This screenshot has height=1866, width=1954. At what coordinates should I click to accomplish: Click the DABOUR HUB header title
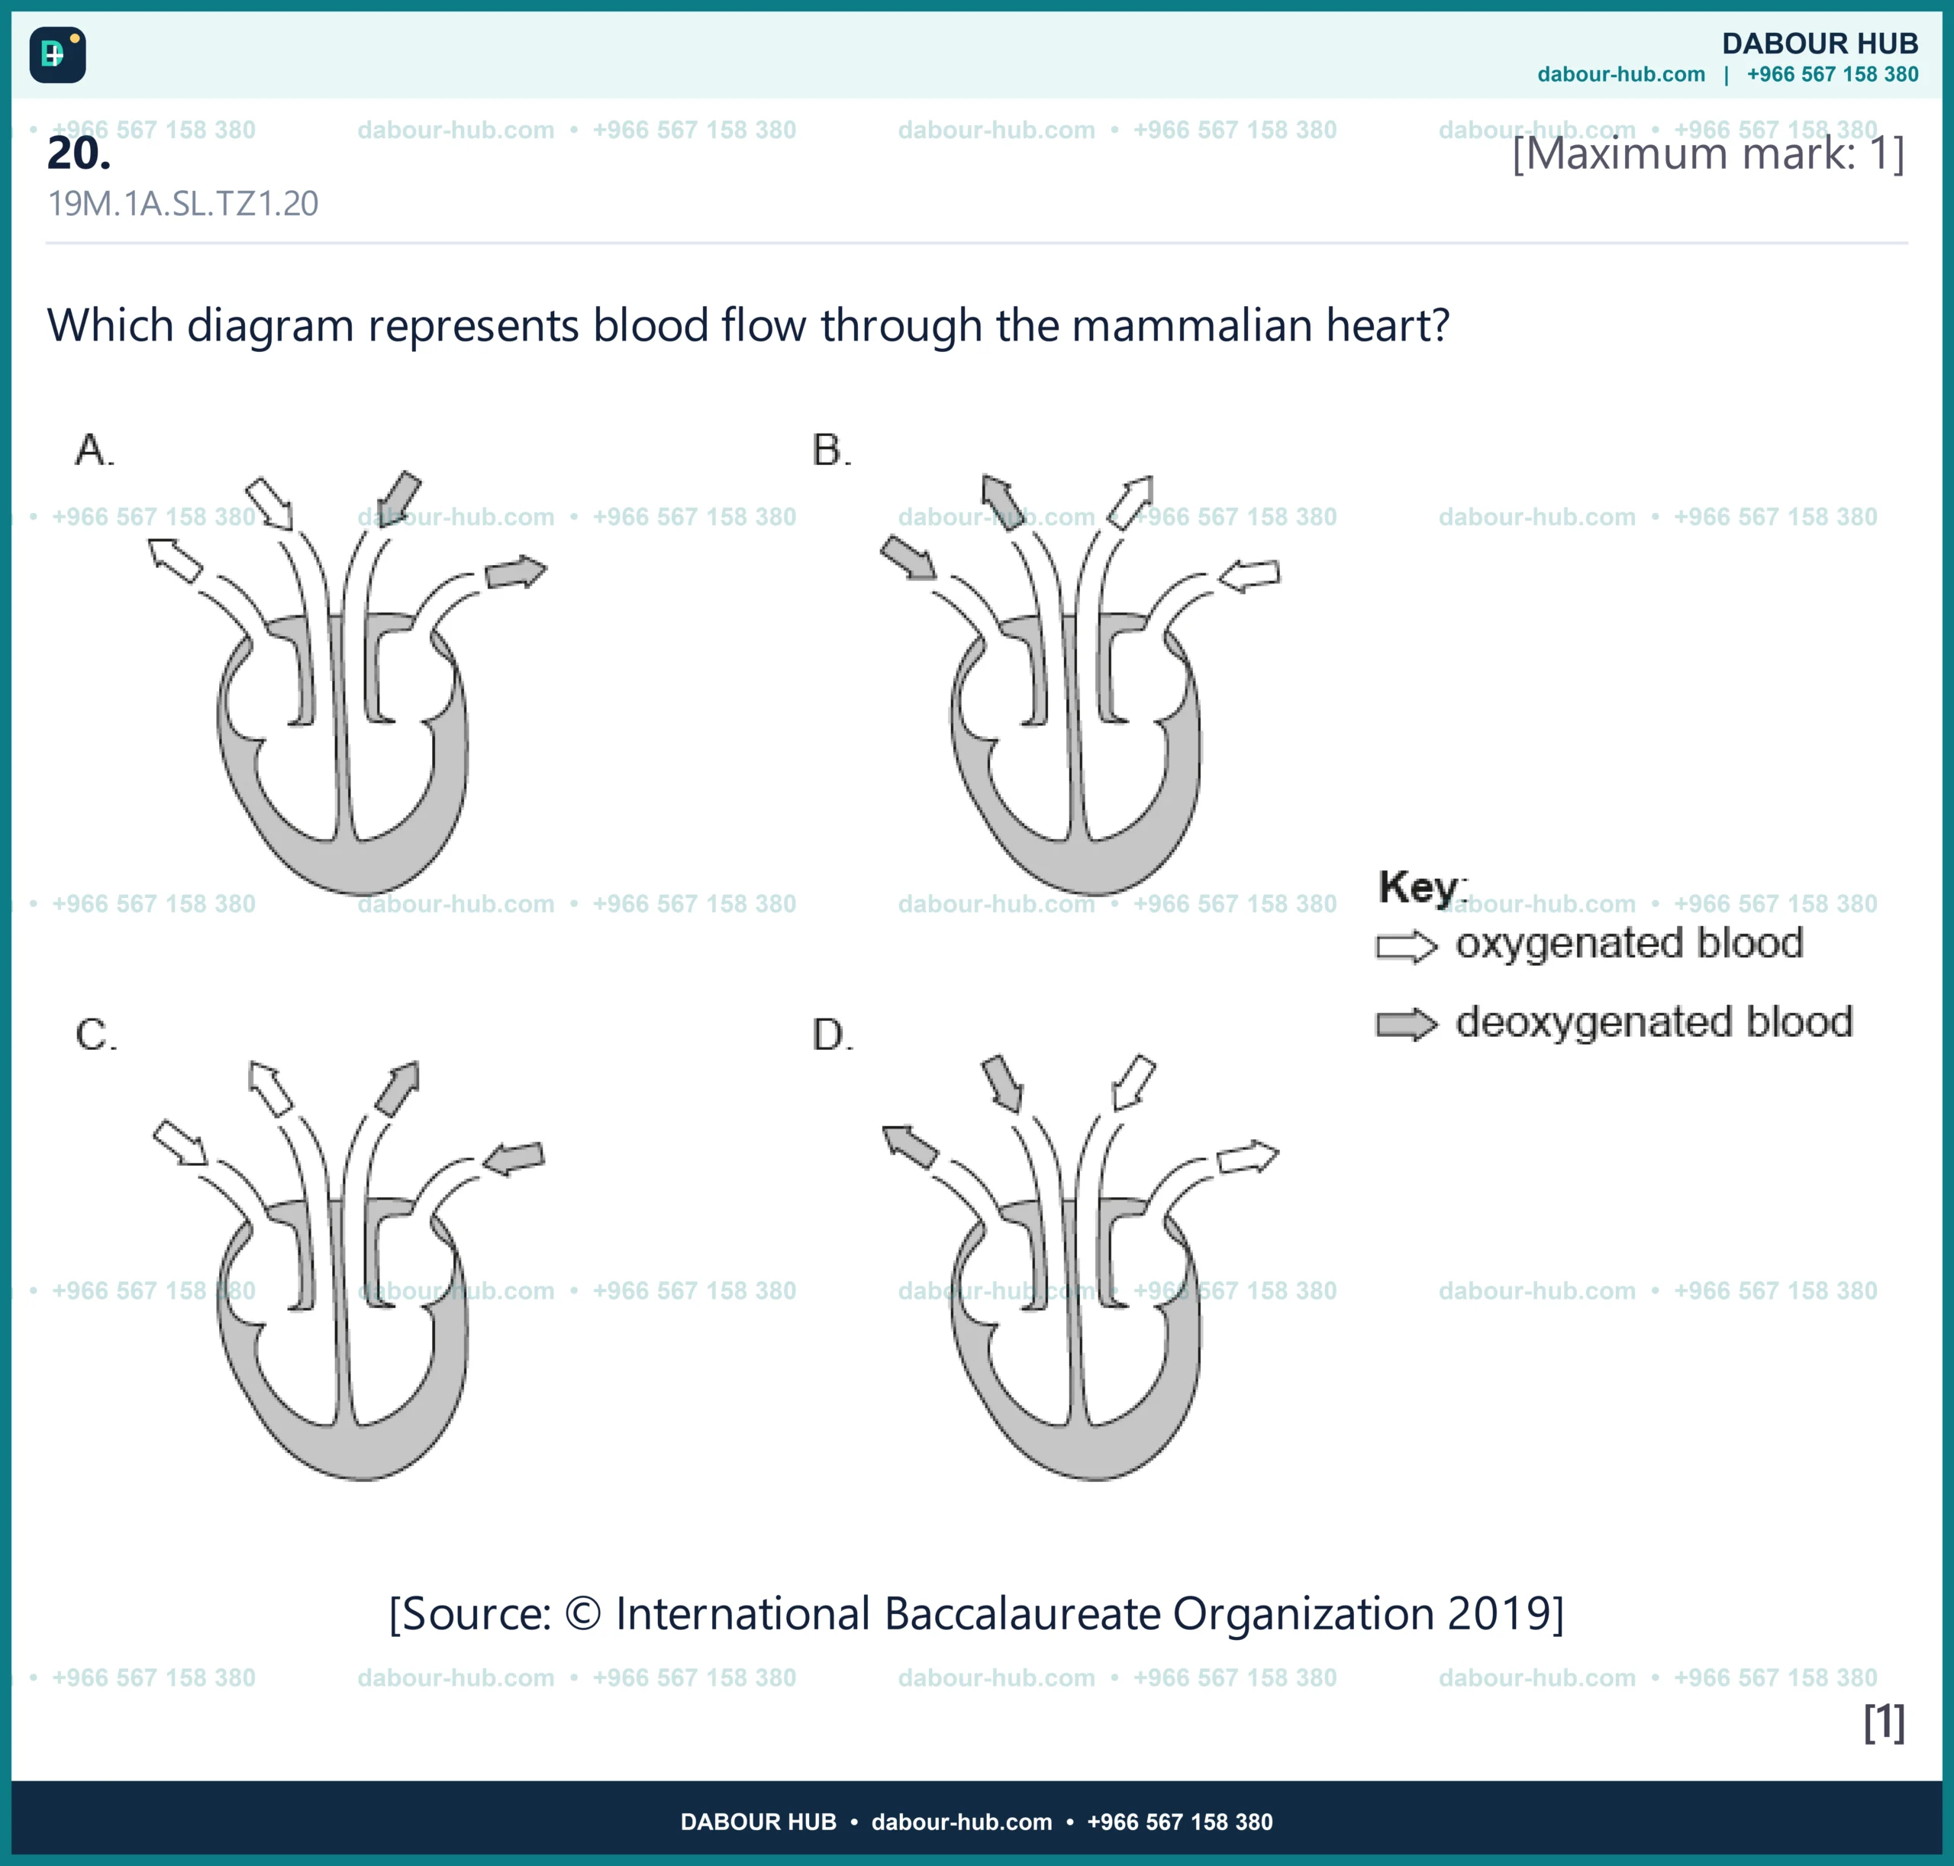[1820, 44]
